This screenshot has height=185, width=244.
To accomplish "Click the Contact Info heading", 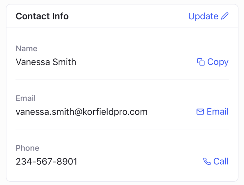I will coord(42,16).
